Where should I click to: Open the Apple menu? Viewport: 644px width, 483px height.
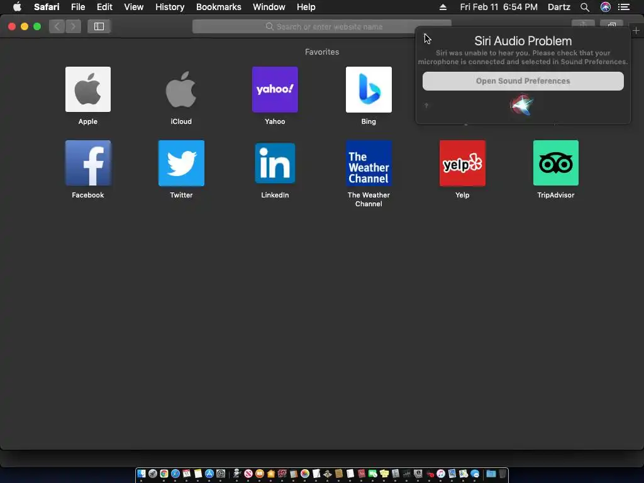point(17,7)
